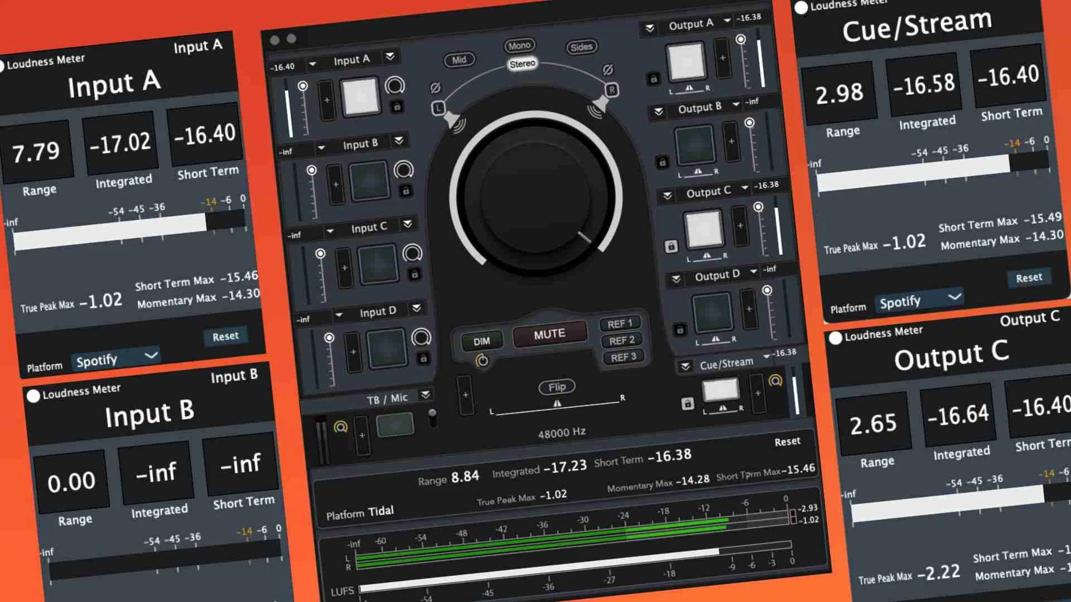Expand the Output D double-chevron menu
This screenshot has width=1071, height=602.
point(676,278)
